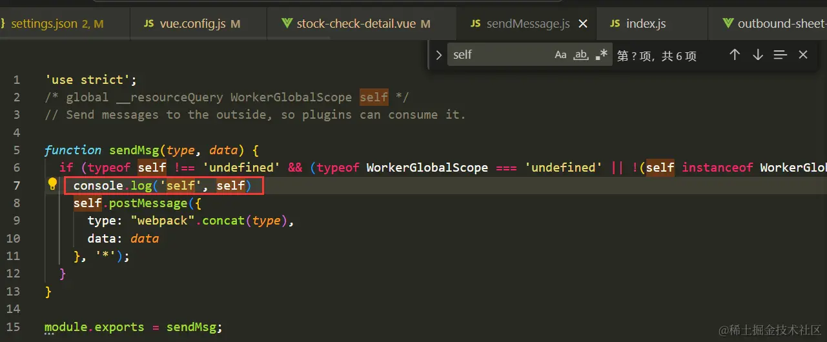Click the Vue icon on outbound-sheet tab
The height and width of the screenshot is (342, 827).
coord(728,24)
